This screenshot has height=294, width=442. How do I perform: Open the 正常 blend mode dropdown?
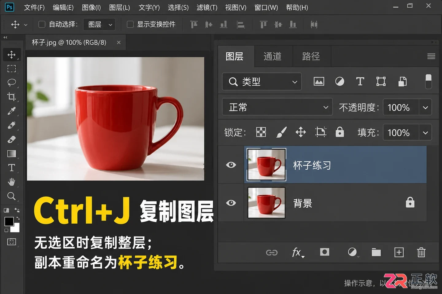[277, 107]
